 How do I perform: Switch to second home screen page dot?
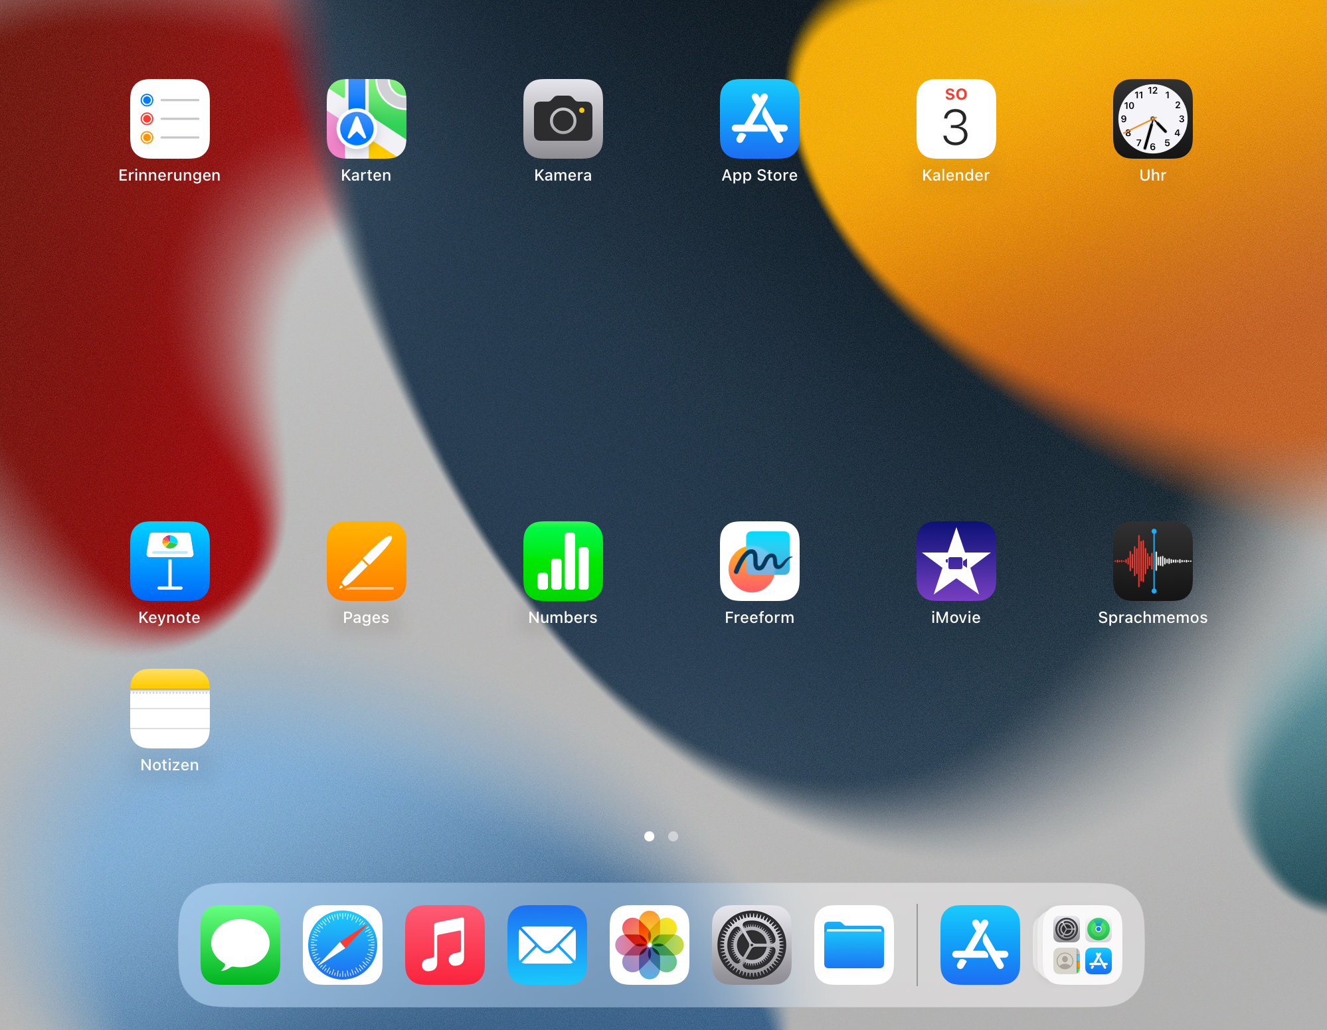point(673,836)
